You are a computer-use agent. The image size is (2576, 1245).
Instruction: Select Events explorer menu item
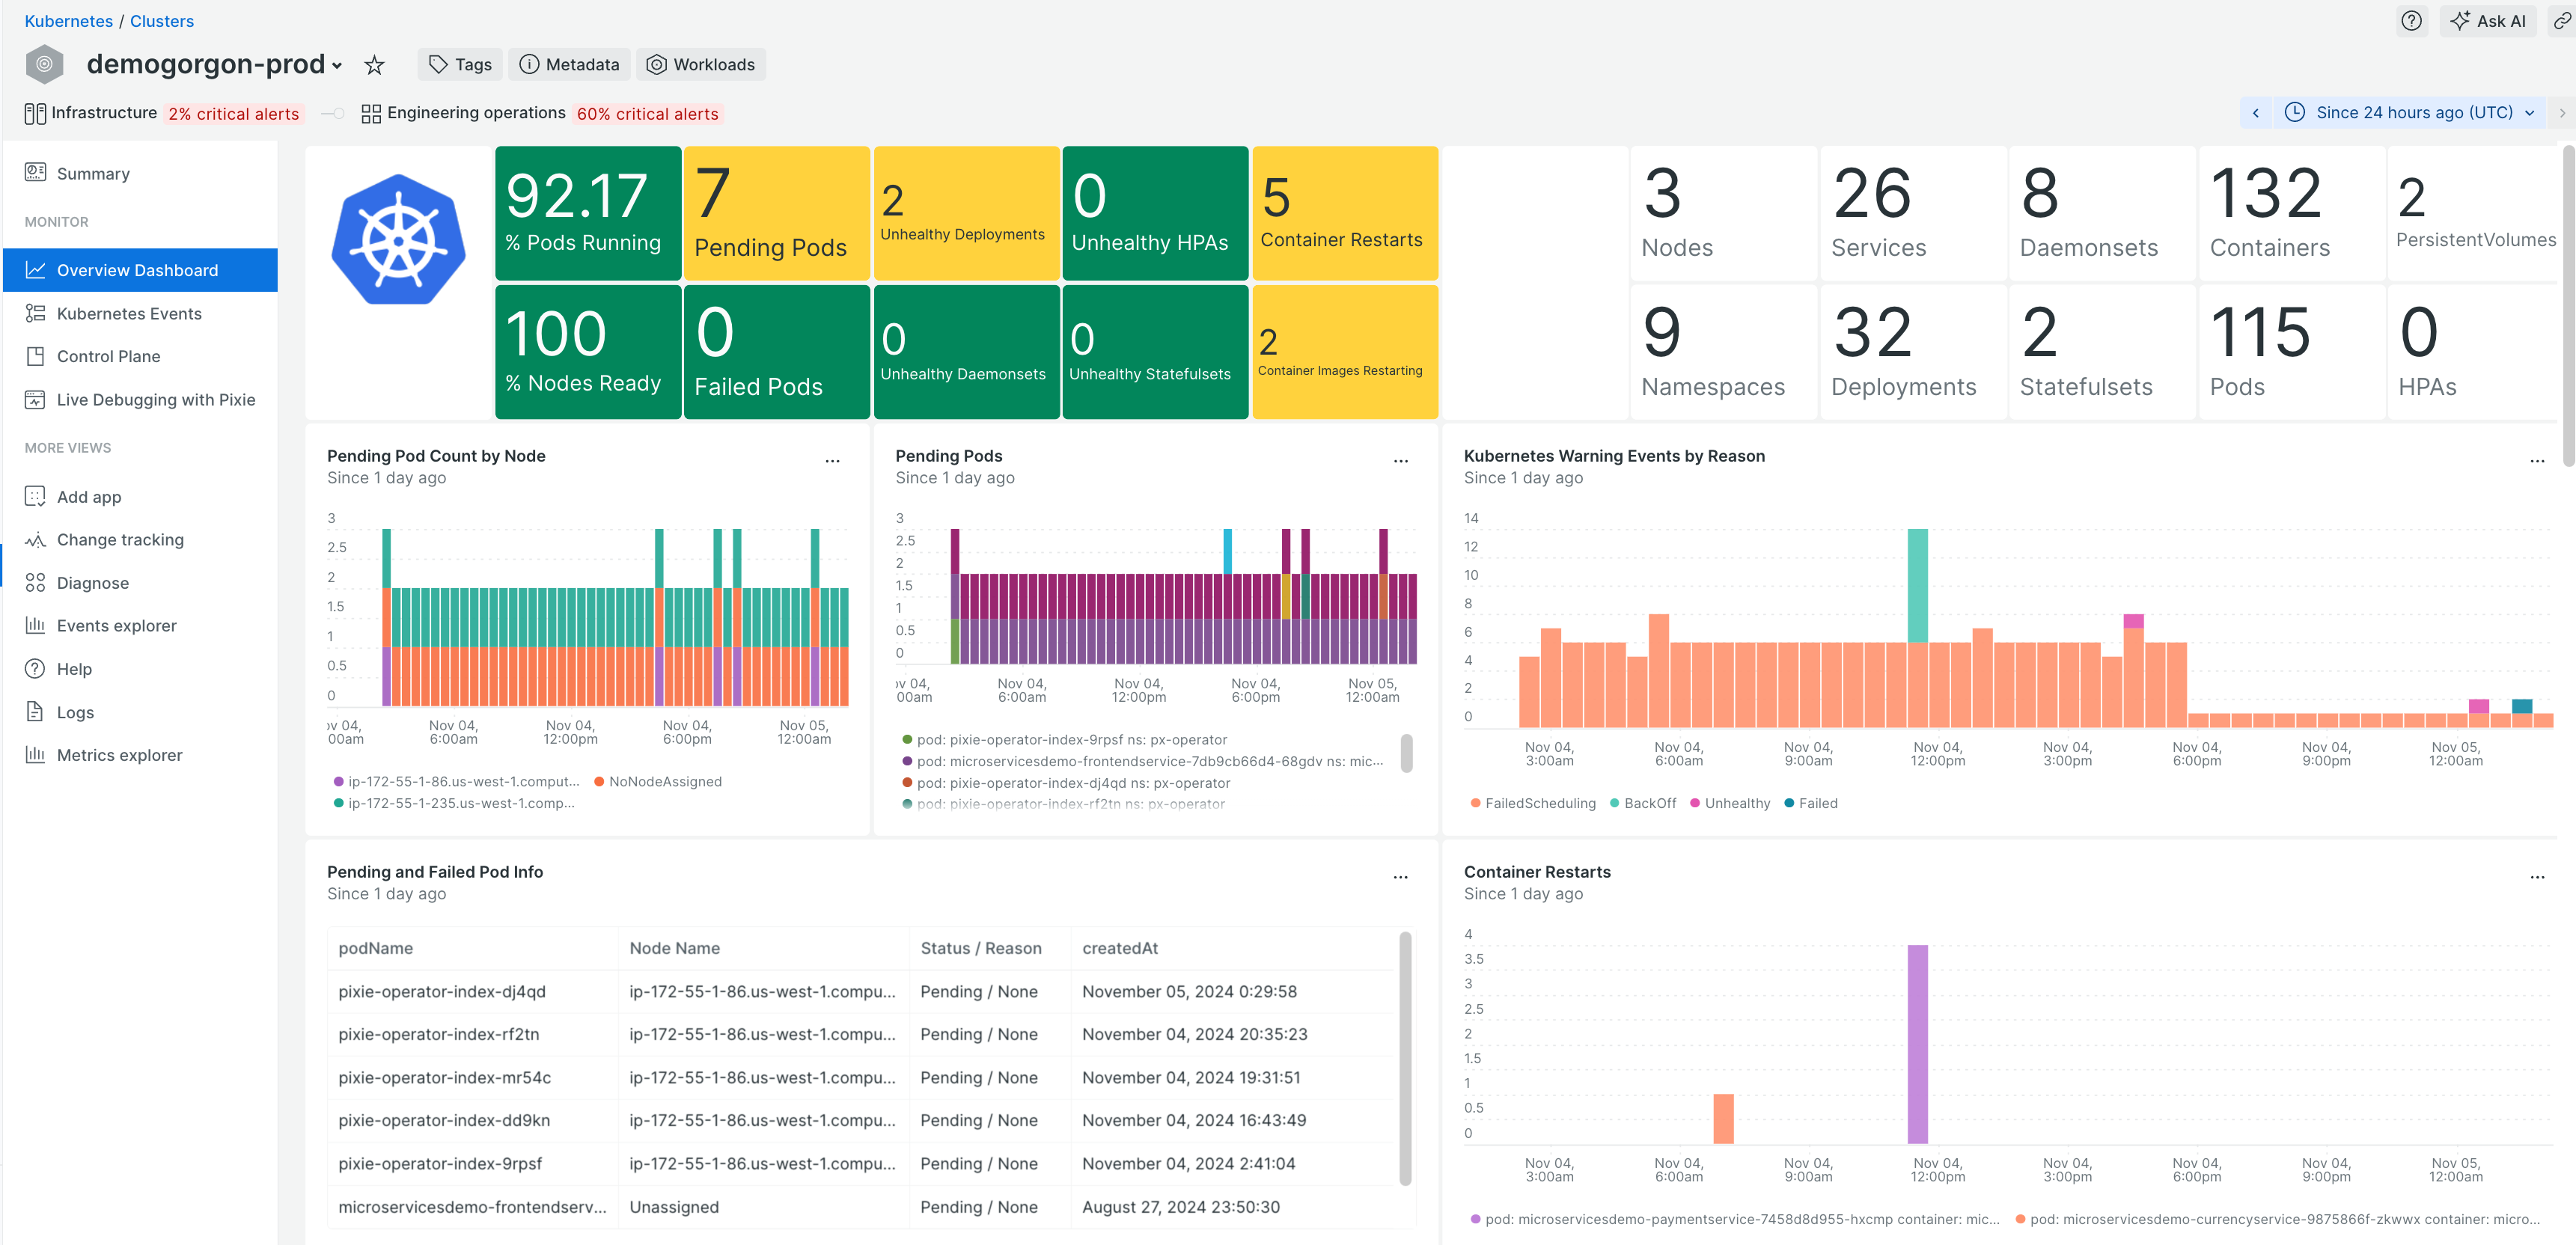pos(140,625)
